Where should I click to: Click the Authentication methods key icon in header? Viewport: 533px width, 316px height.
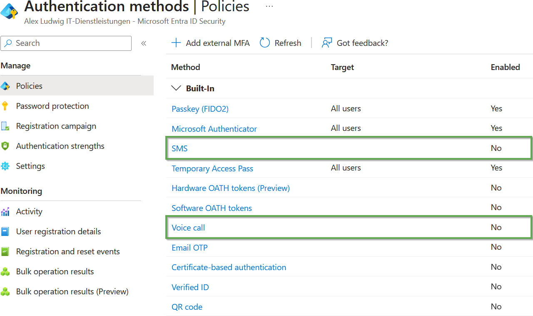click(x=9, y=11)
